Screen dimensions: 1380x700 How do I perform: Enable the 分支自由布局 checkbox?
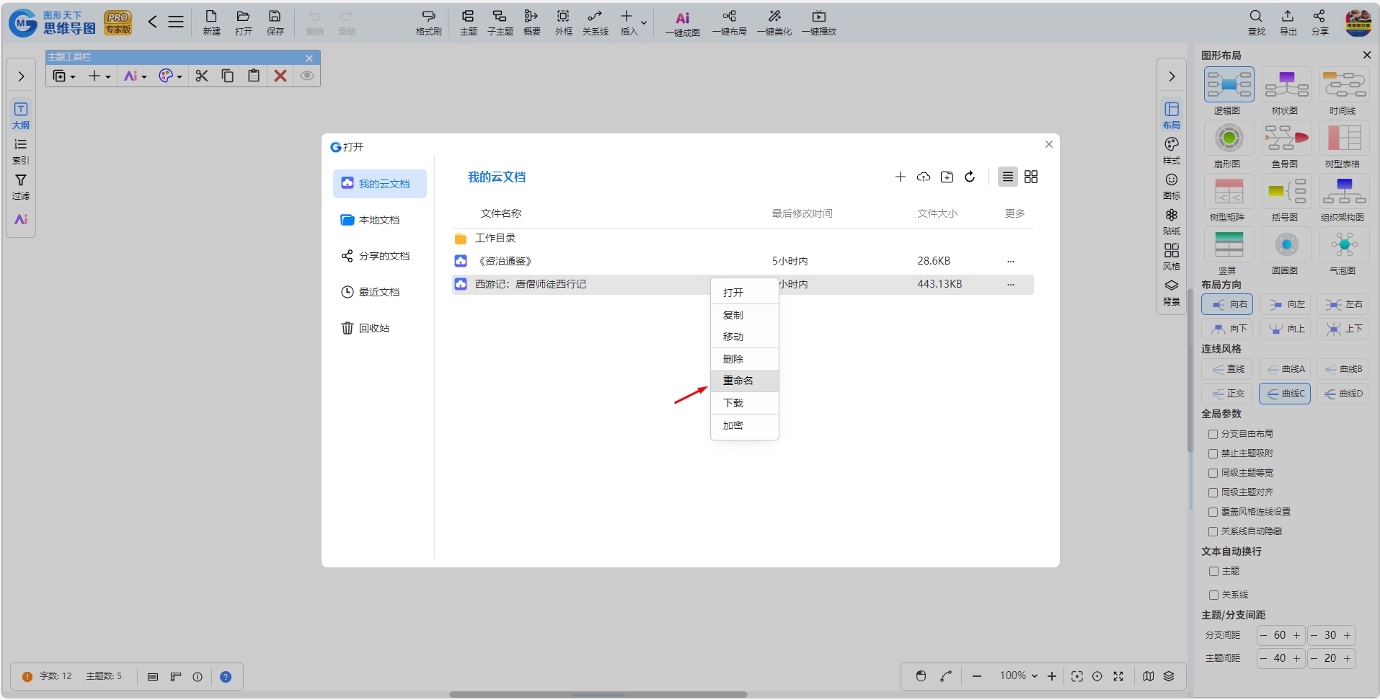(1213, 434)
